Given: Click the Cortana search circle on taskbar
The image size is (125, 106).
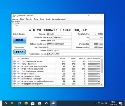Looking at the screenshot, I should [x=5, y=103].
